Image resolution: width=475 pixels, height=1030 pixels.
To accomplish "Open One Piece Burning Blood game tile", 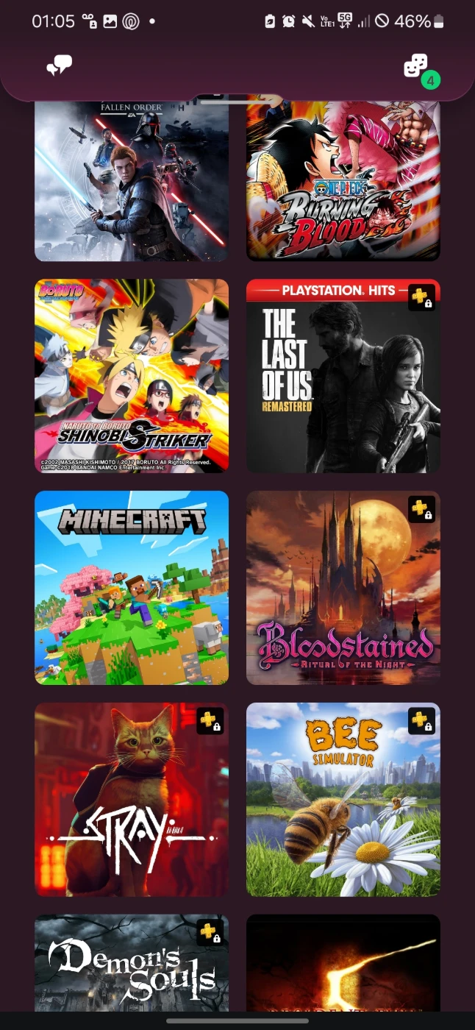I will pyautogui.click(x=343, y=182).
